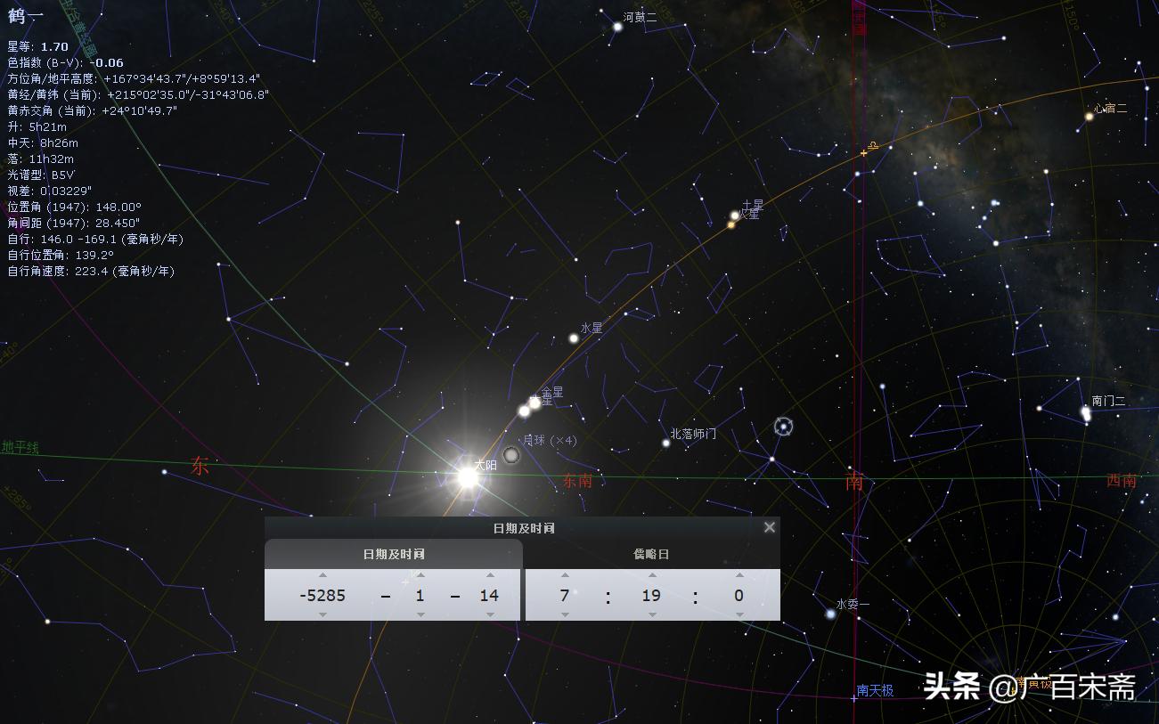The width and height of the screenshot is (1159, 724).
Task: Click the year field showing -5285
Action: 322,595
